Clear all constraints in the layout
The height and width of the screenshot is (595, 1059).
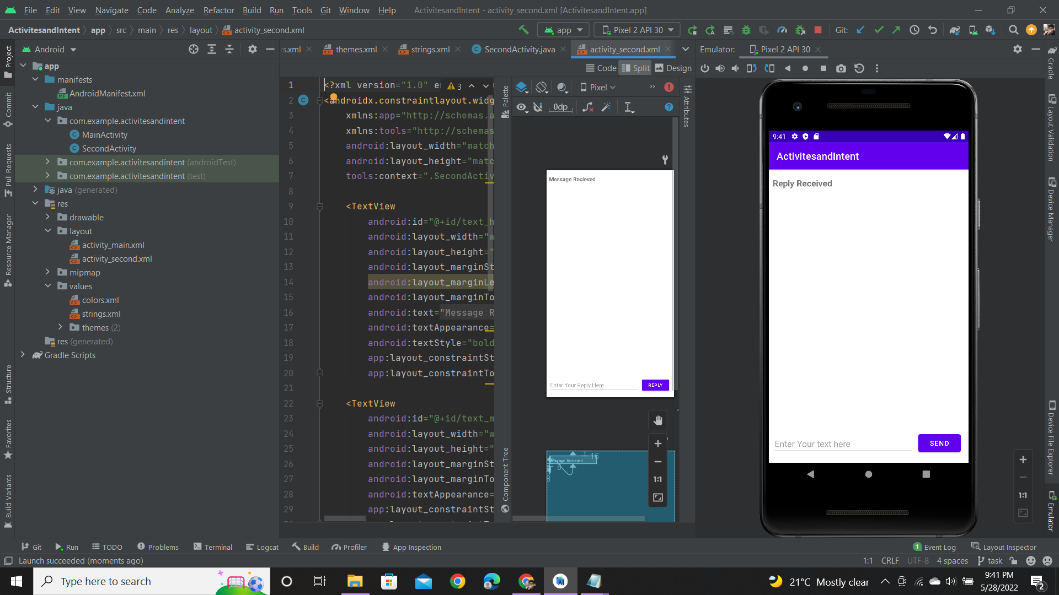pyautogui.click(x=587, y=107)
